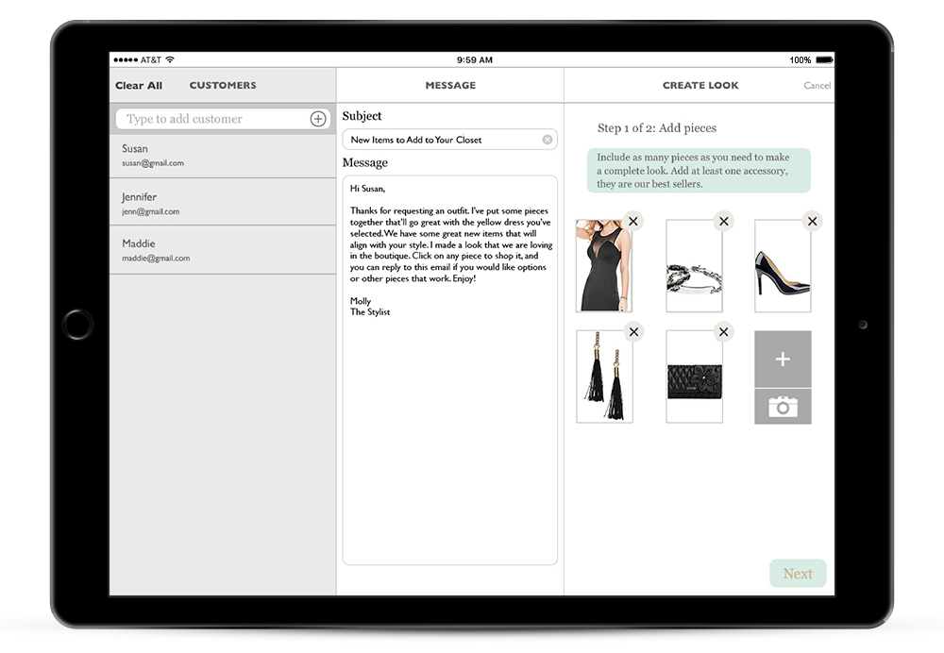Screen dimensions: 944x653
Task: Click into the message body text area
Action: click(449, 425)
